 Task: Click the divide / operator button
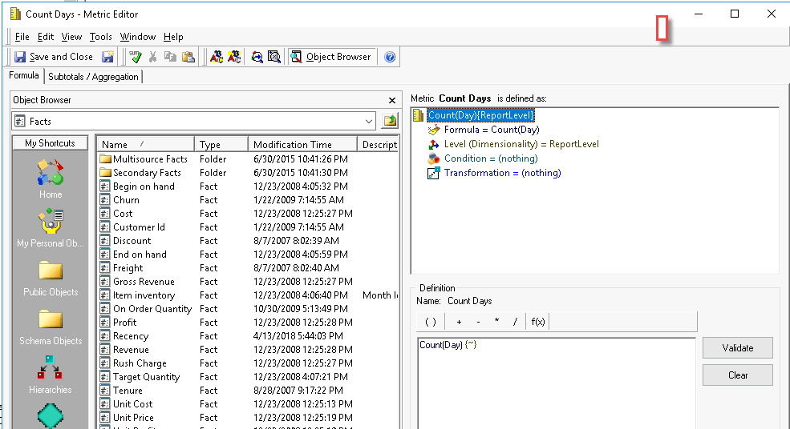pyautogui.click(x=515, y=322)
